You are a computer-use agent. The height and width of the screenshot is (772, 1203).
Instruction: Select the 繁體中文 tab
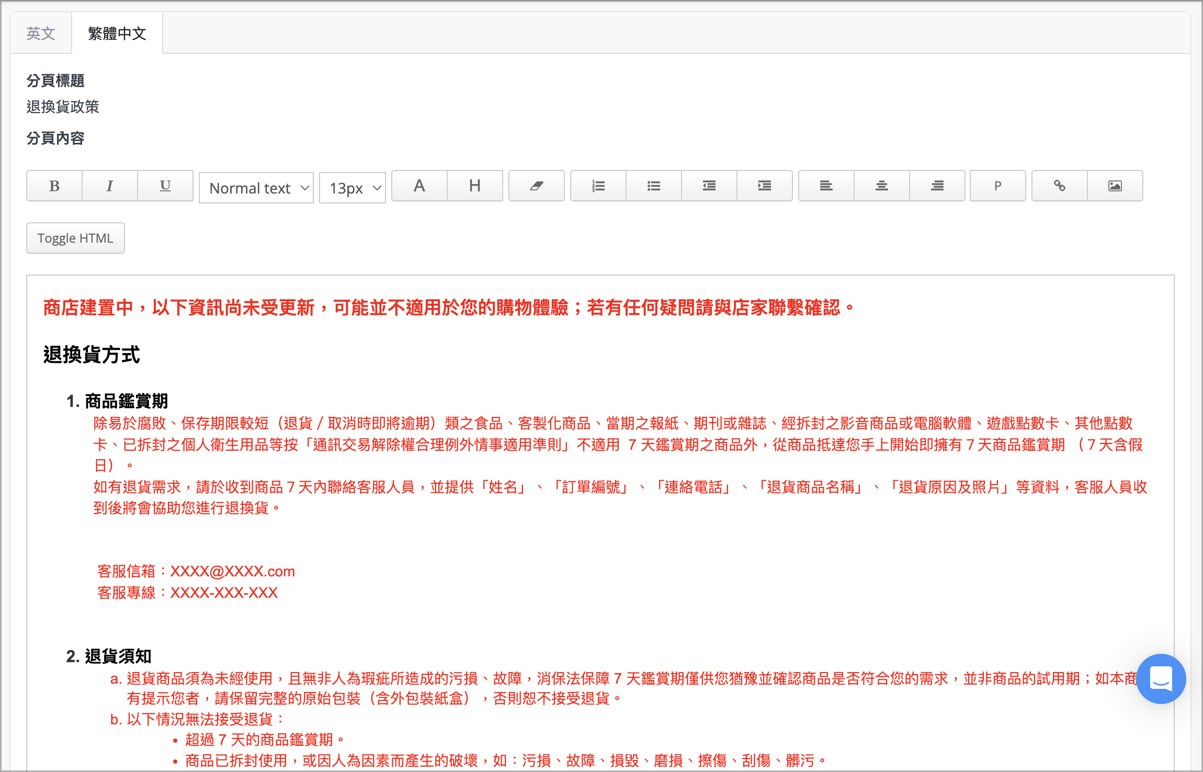pos(117,33)
